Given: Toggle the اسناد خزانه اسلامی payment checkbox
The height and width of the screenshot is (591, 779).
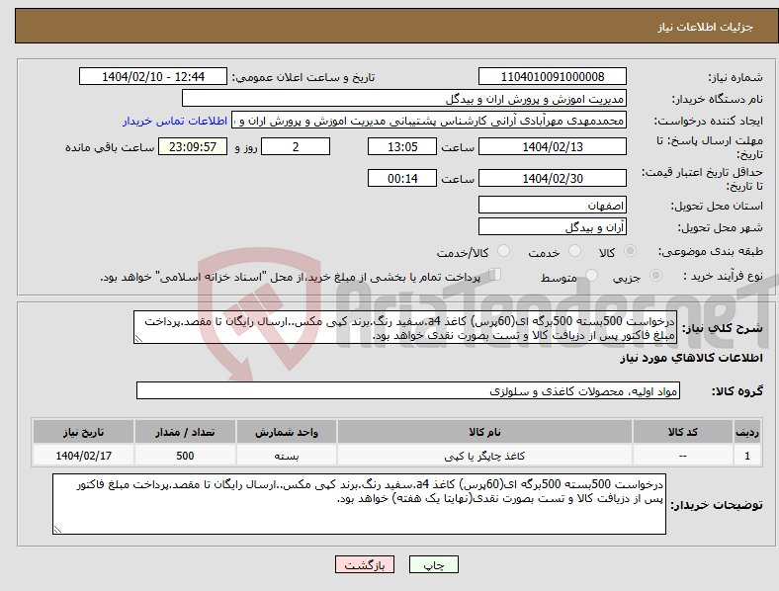Looking at the screenshot, I should point(495,275).
